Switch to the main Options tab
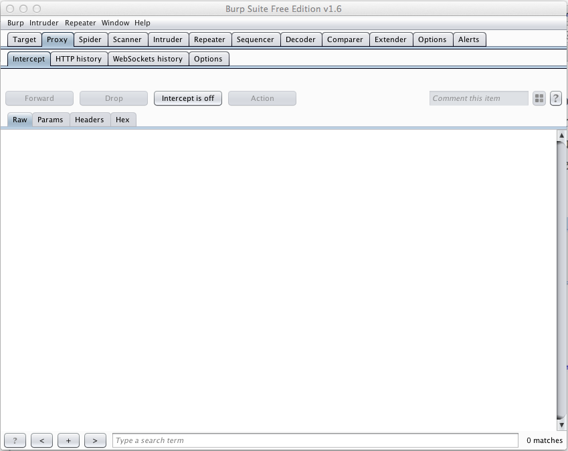This screenshot has height=451, width=568. coord(432,39)
